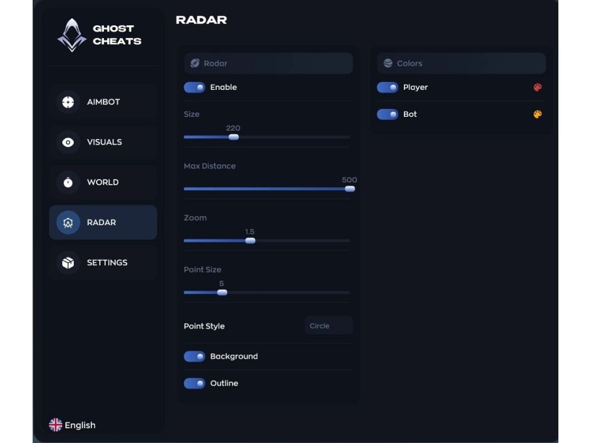Toggle the radar Outline switch
This screenshot has width=591, height=443.
(x=195, y=383)
